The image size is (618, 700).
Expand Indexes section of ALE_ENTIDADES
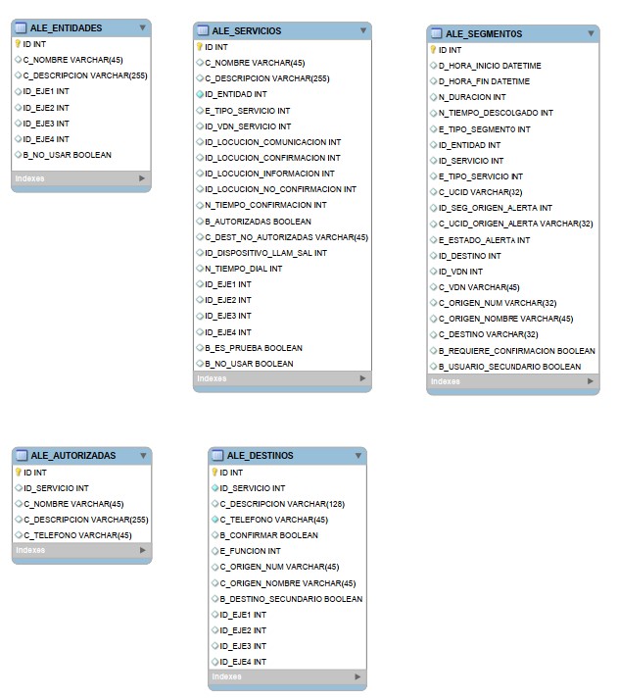142,178
